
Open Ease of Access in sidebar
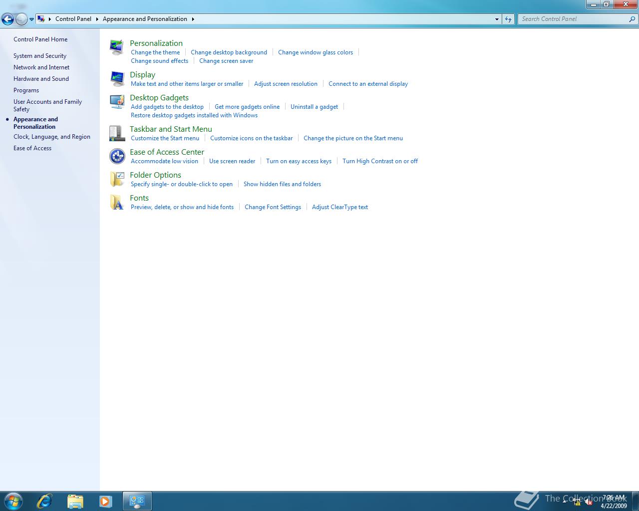[32, 148]
